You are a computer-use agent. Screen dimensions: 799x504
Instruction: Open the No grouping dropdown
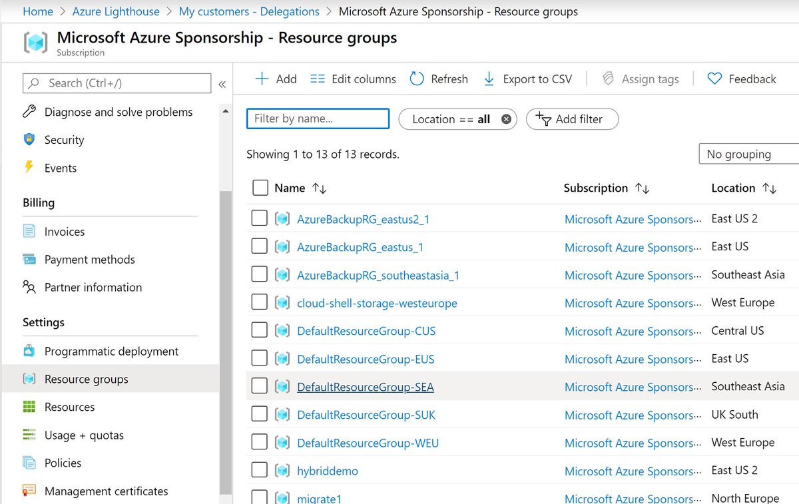[749, 154]
